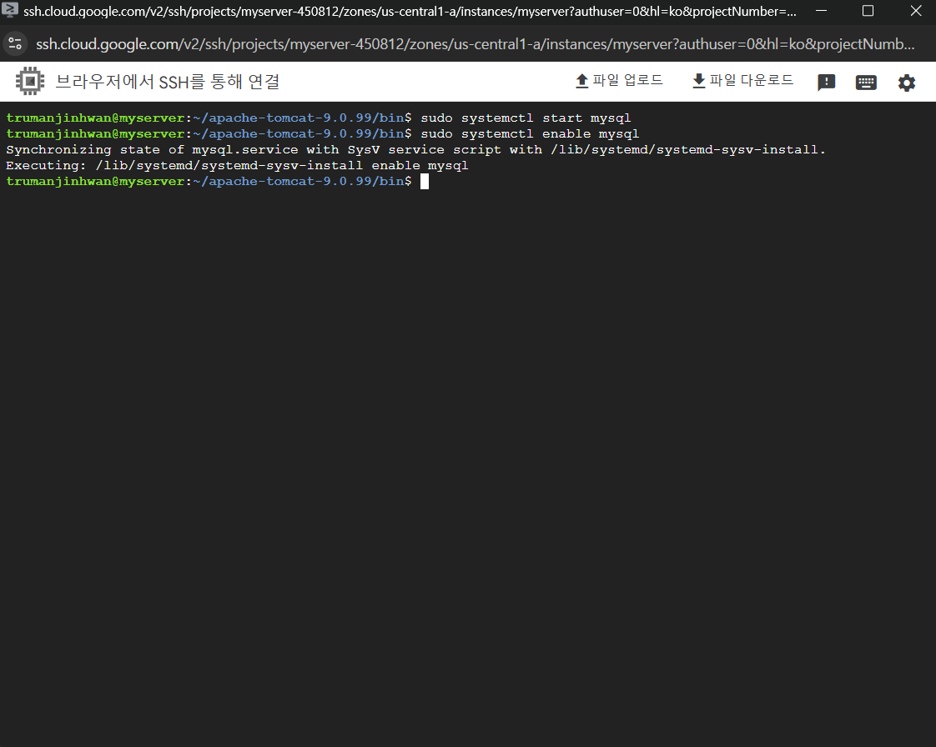This screenshot has width=936, height=747.
Task: Click the 파일 다운로드 button
Action: (742, 81)
